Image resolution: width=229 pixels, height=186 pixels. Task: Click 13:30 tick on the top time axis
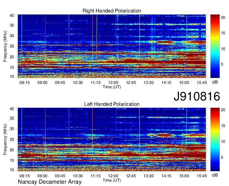pyautogui.click(x=149, y=83)
